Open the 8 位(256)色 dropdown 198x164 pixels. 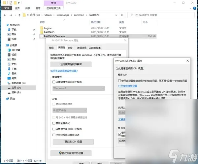[x=70, y=110]
